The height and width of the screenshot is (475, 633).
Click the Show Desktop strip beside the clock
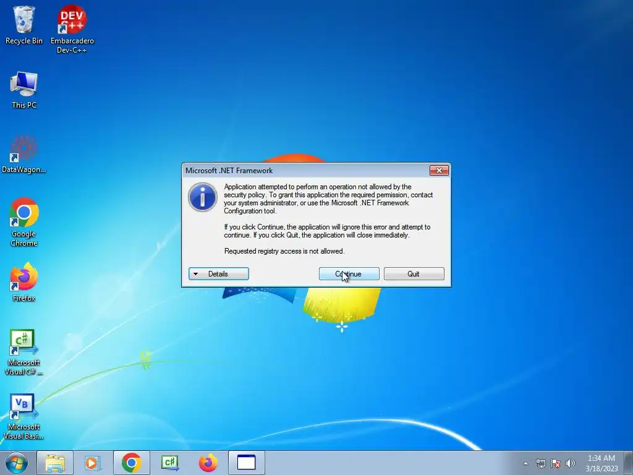(629, 463)
